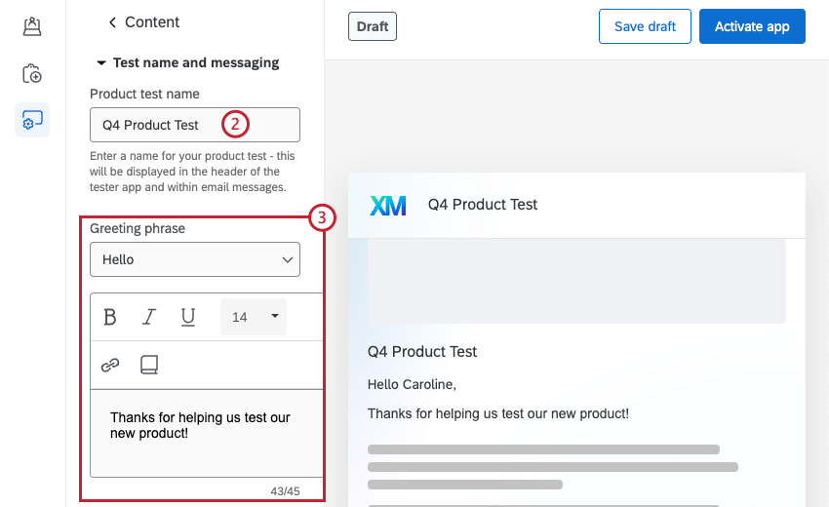
Task: Go back using the Content chevron
Action: 112,22
